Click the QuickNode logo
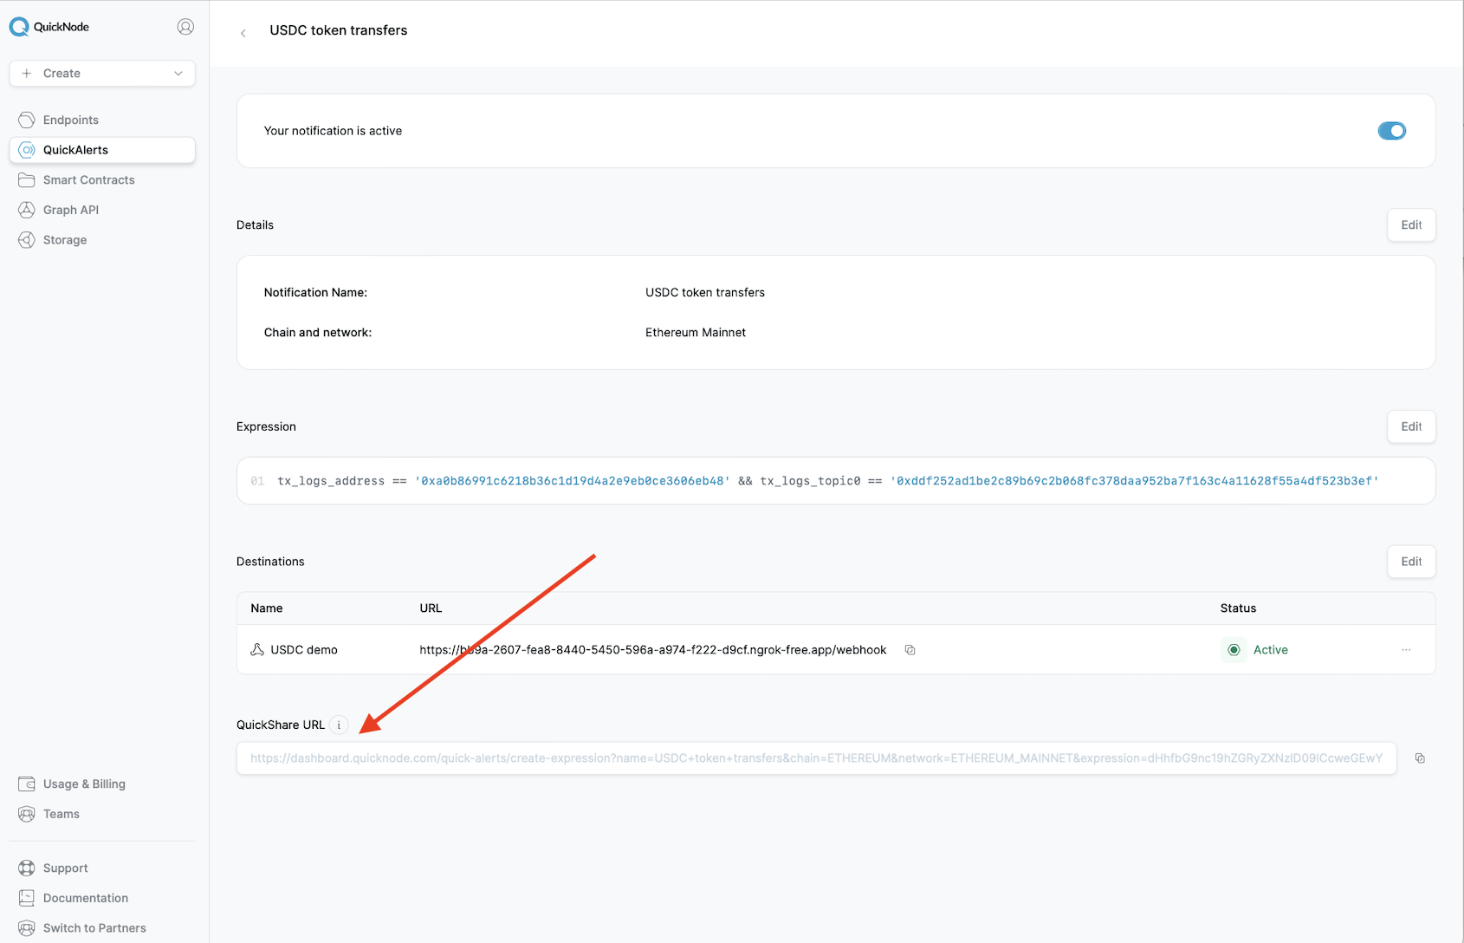Screen dimensions: 1464x943 click(49, 27)
